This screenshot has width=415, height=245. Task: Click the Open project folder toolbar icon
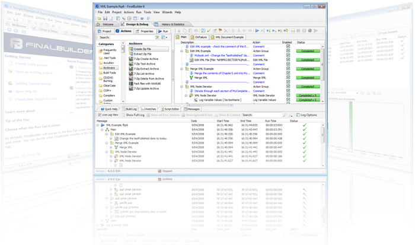click(100, 18)
